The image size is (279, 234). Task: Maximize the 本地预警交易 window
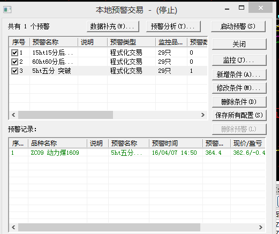tap(242, 7)
